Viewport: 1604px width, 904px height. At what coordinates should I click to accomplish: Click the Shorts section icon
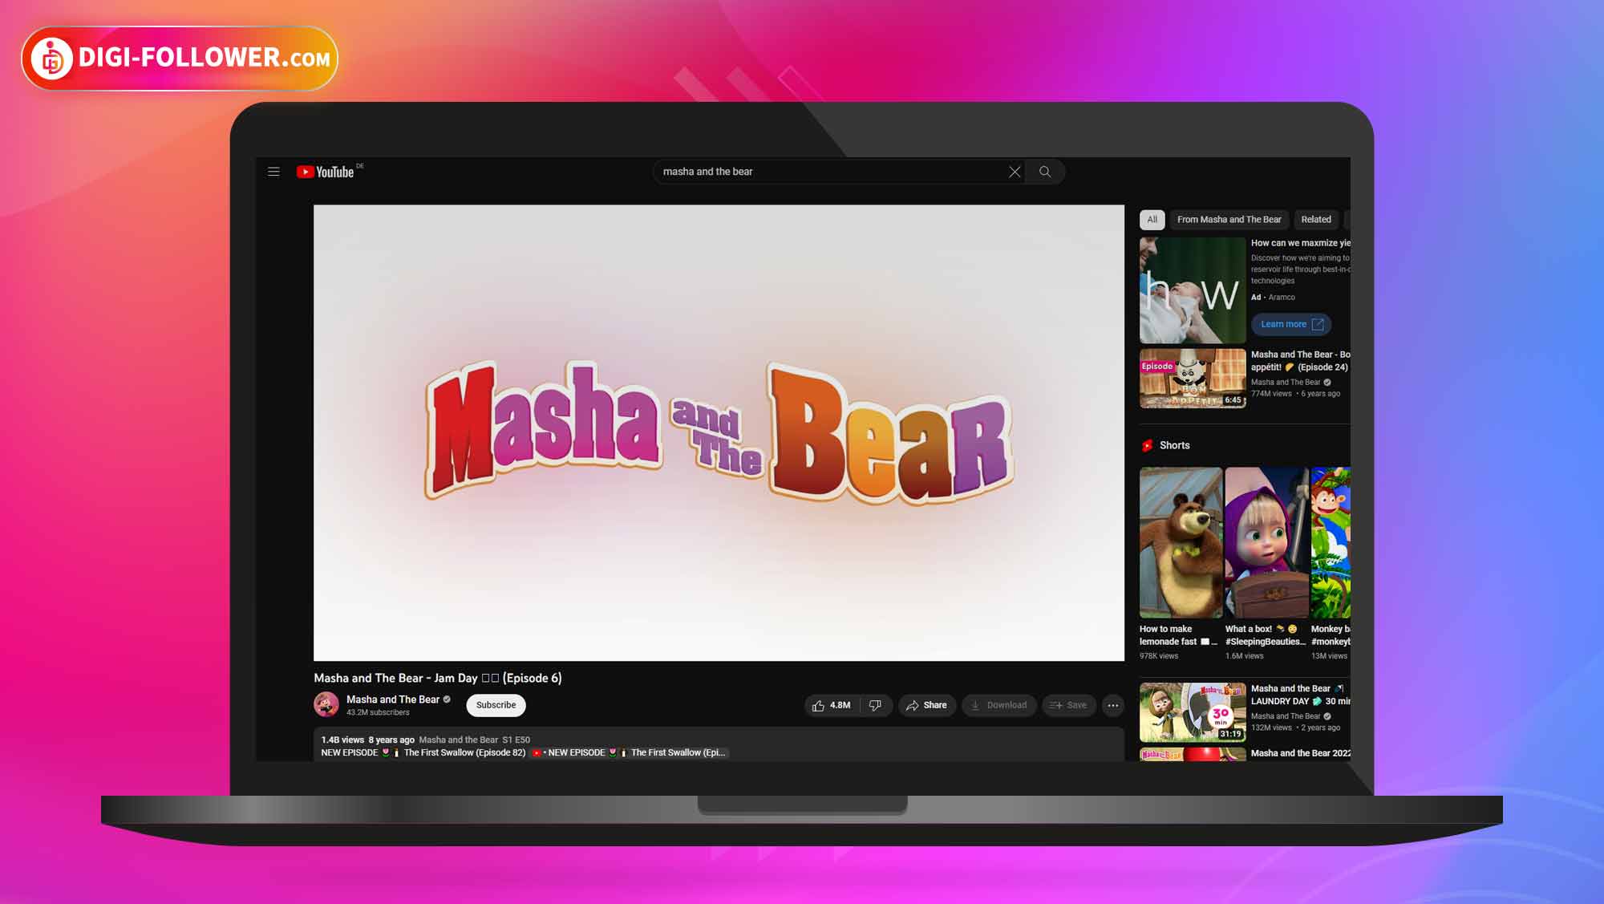point(1148,446)
